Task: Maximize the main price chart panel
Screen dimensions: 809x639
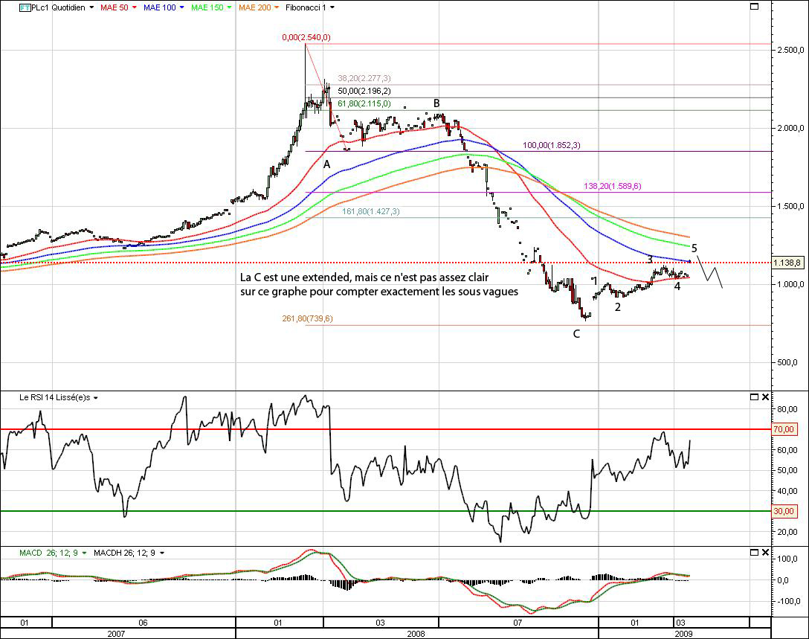Action: 755,7
